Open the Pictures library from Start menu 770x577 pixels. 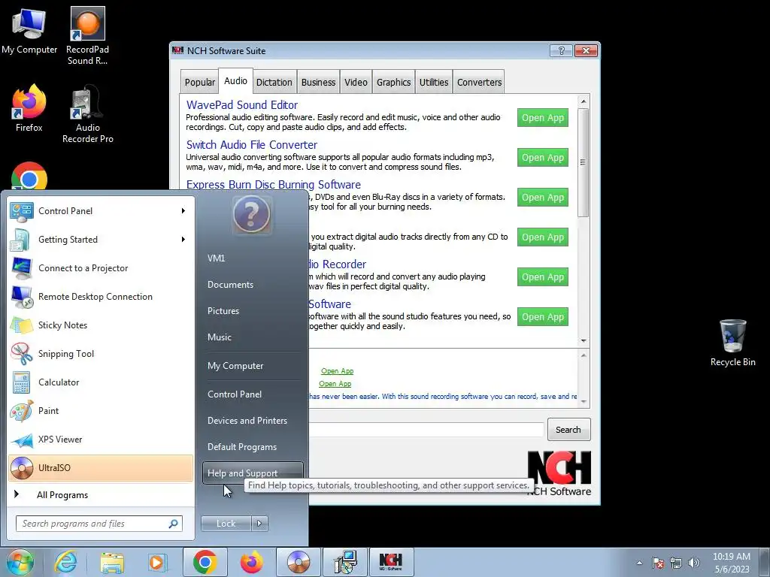(x=253, y=311)
